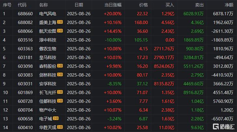Click stock code 603516
Screen dimensions: 237x132
coord(25,40)
